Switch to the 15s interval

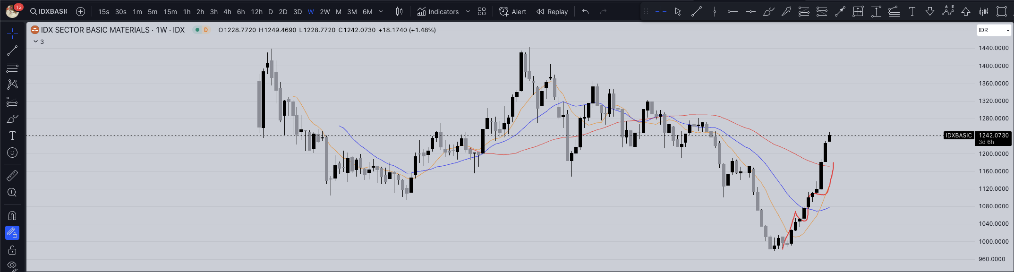pos(103,12)
